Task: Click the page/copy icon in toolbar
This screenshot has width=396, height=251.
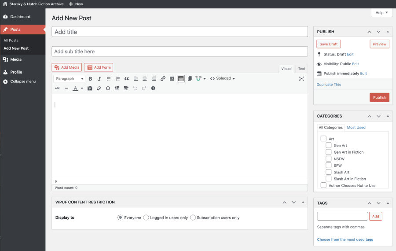Action: coord(190,79)
